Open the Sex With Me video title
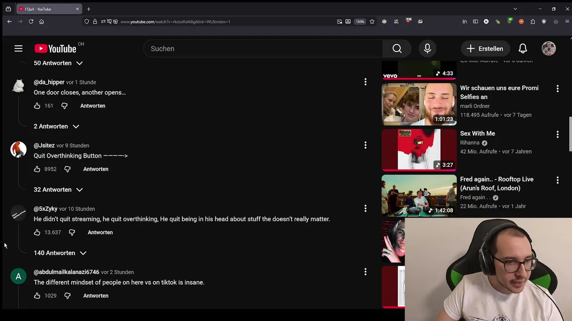The width and height of the screenshot is (572, 321). tap(478, 133)
